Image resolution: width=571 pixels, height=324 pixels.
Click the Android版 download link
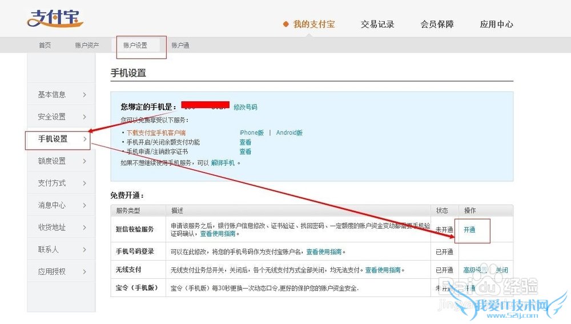click(289, 133)
